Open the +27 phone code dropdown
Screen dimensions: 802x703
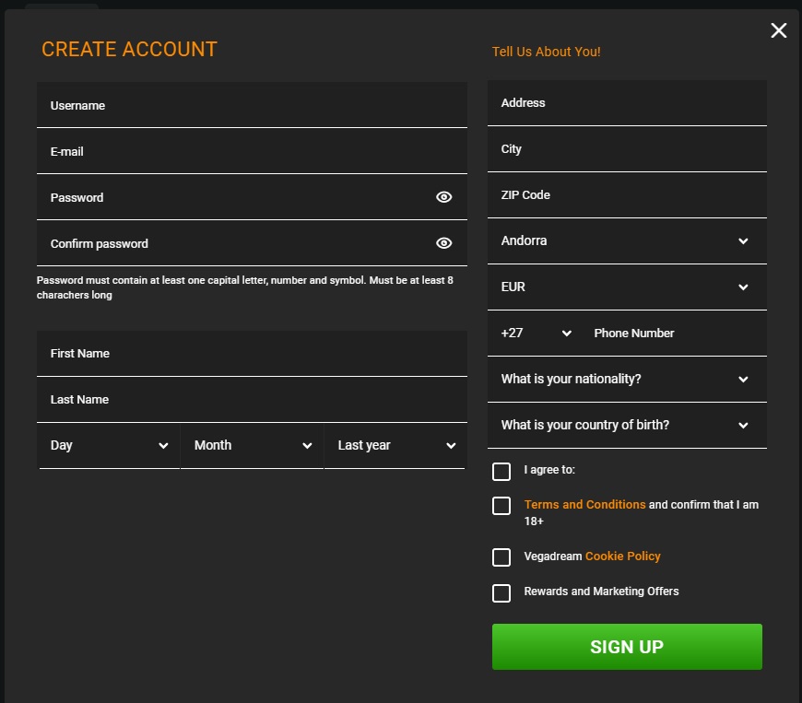coord(536,333)
